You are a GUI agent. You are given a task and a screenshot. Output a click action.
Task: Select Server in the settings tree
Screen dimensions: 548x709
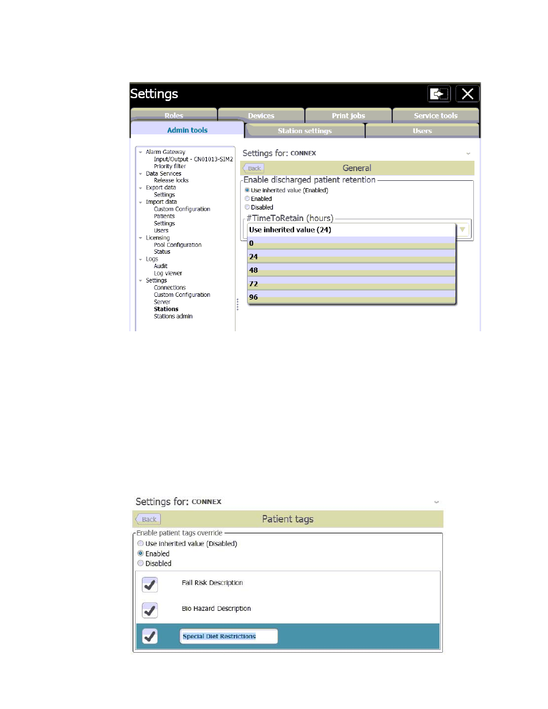[x=162, y=302]
